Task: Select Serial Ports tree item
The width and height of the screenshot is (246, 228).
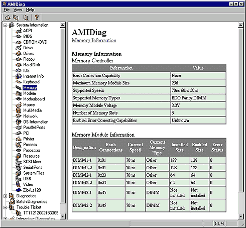Action: pyautogui.click(x=33, y=167)
